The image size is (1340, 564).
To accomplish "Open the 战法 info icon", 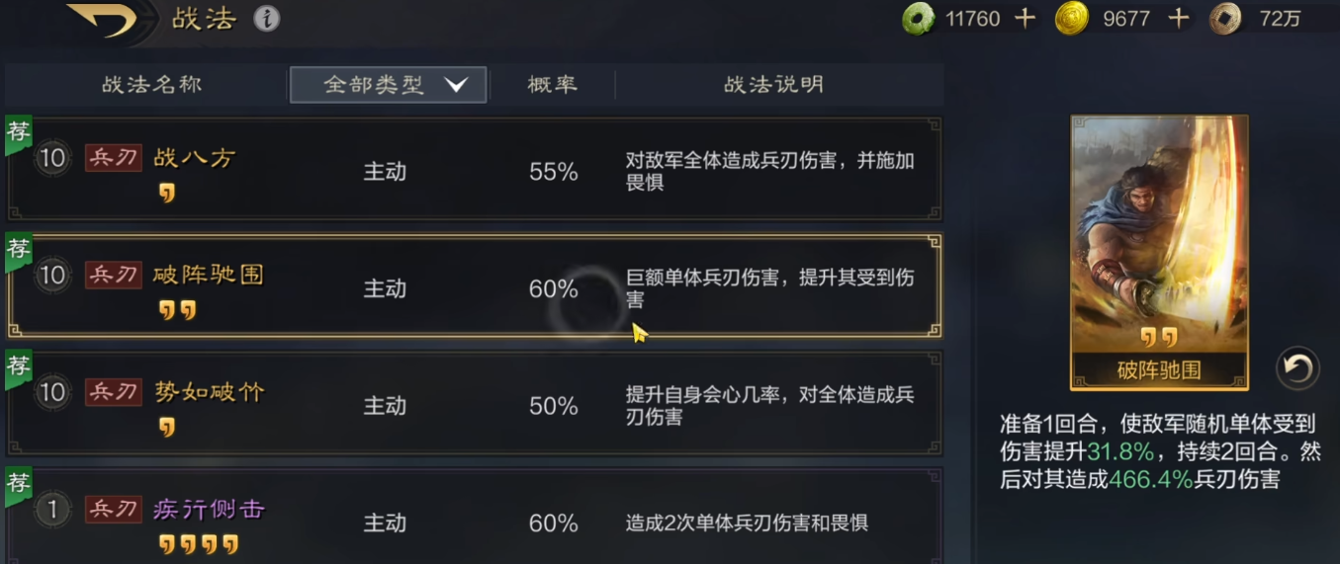I will 267,19.
